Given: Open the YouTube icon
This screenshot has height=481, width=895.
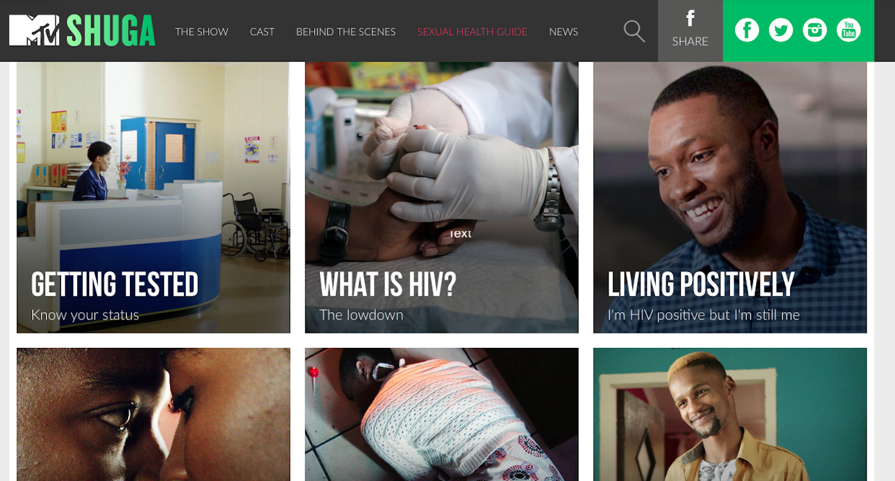Looking at the screenshot, I should pyautogui.click(x=849, y=30).
